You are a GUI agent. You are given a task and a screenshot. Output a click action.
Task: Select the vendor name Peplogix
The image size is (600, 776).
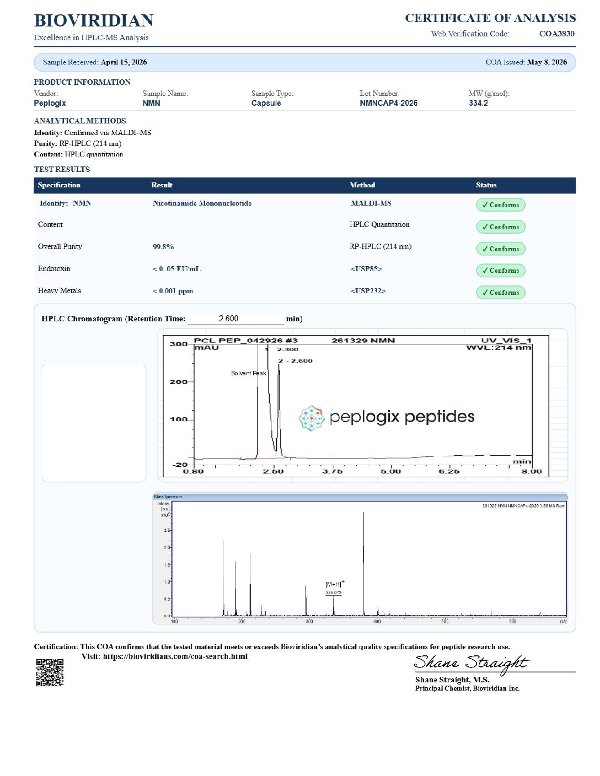coord(50,103)
